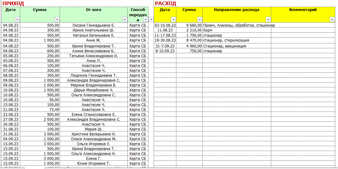The height and width of the screenshot is (169, 338).
Task: Select the expense amount 2 316,00
Action: [190, 30]
